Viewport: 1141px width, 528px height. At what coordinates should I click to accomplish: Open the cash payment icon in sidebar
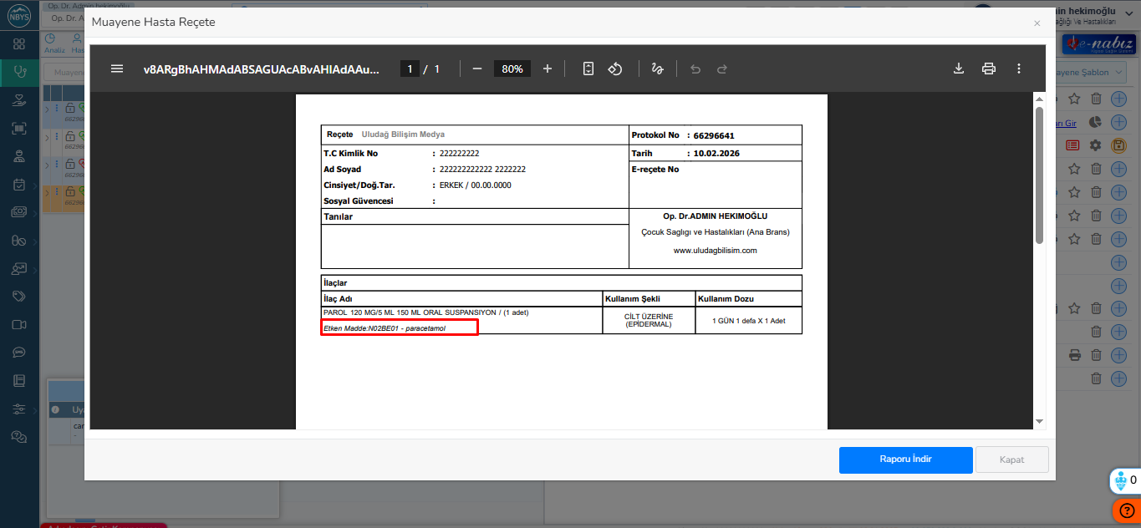coord(19,212)
